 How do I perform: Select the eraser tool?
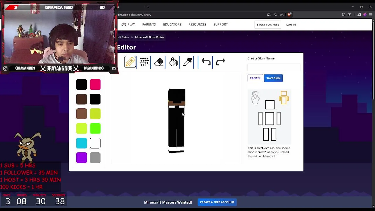click(x=159, y=62)
